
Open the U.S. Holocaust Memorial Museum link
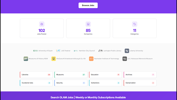coord(140,59)
